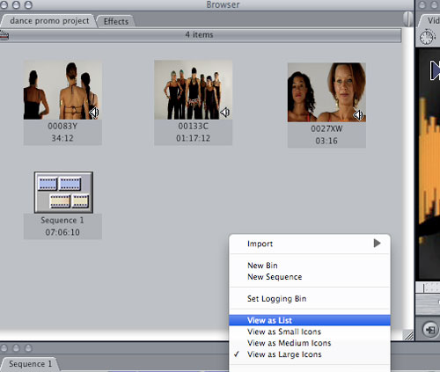
Task: Select clip thumbnail 00133C
Action: click(194, 90)
